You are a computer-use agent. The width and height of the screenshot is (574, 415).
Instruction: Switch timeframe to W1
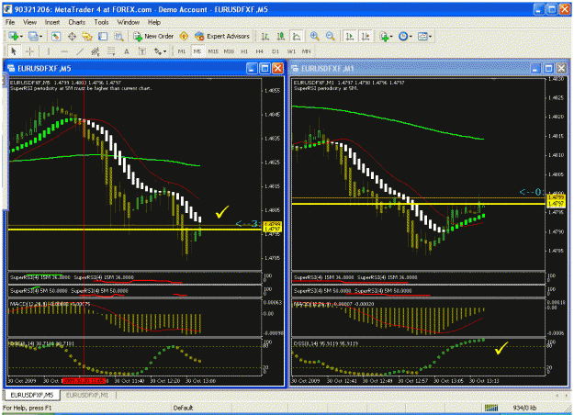[291, 51]
